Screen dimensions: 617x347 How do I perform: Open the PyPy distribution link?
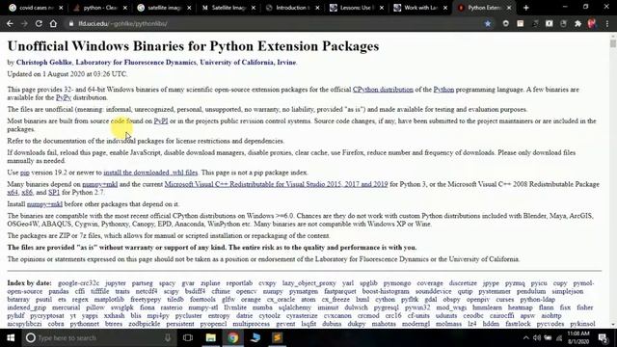click(x=64, y=97)
